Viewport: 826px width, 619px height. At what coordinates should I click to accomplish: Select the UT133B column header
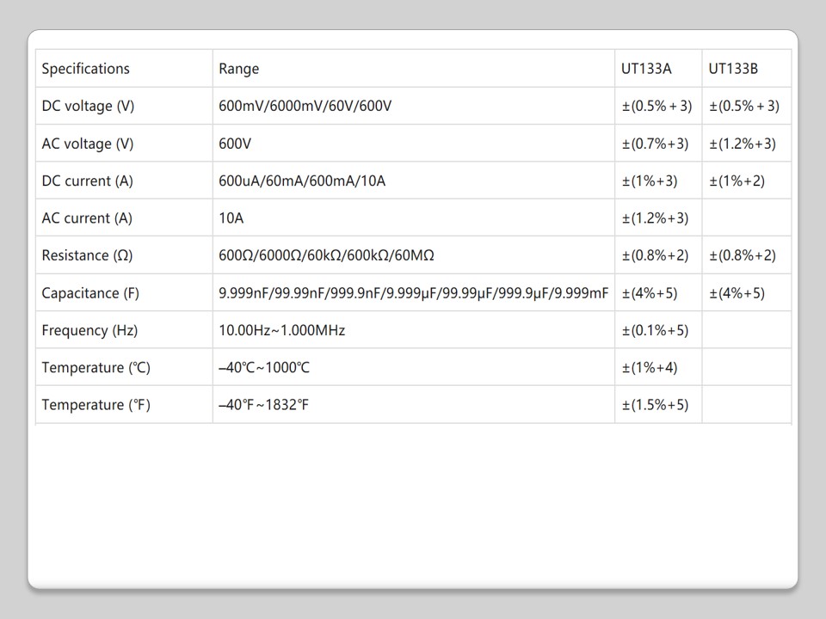pyautogui.click(x=733, y=69)
